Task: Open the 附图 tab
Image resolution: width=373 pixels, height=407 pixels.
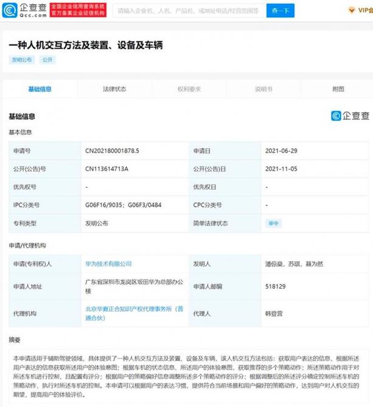Action: (x=338, y=89)
